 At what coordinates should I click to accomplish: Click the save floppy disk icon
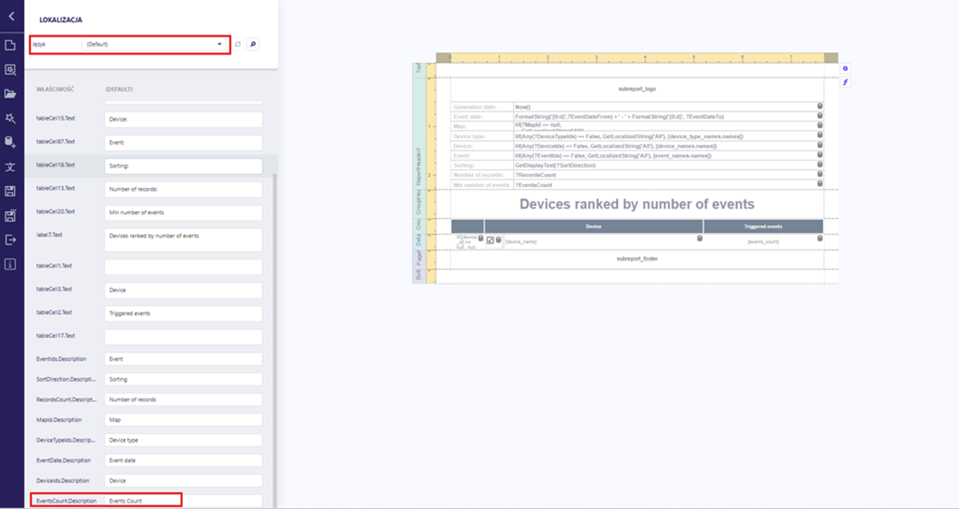click(x=10, y=191)
